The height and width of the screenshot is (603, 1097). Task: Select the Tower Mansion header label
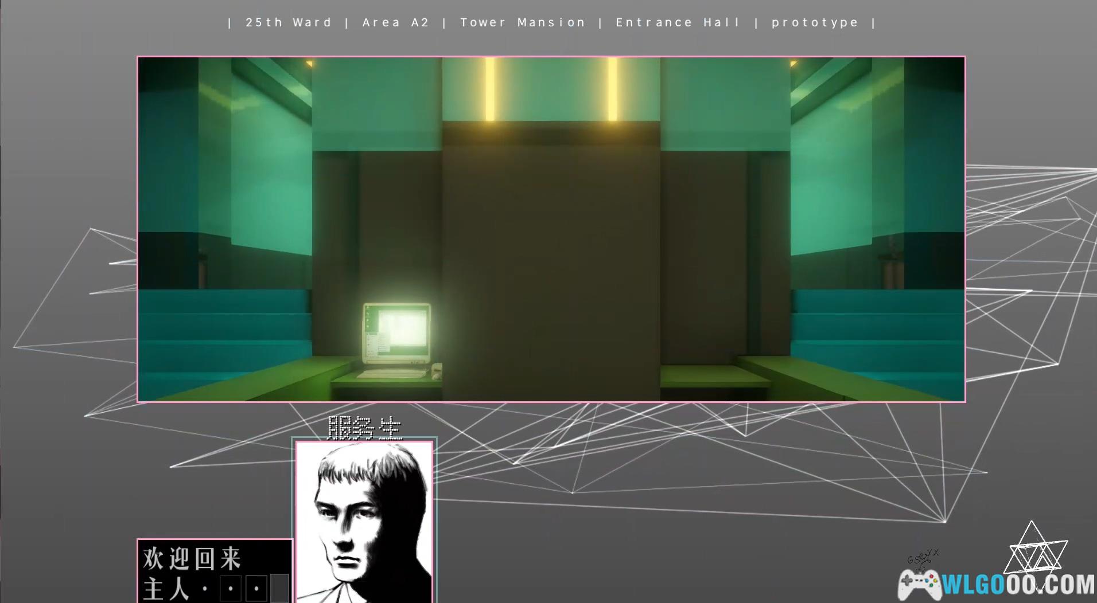point(523,23)
